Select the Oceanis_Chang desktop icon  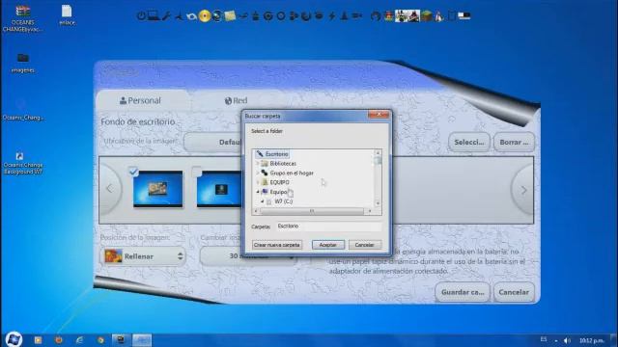coord(22,109)
